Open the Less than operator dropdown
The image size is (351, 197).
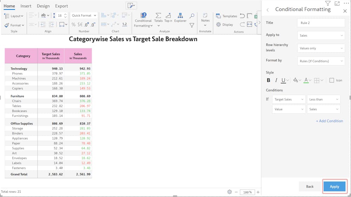click(324, 99)
